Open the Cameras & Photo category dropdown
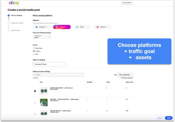The width and height of the screenshot is (175, 122). (x=49, y=64)
